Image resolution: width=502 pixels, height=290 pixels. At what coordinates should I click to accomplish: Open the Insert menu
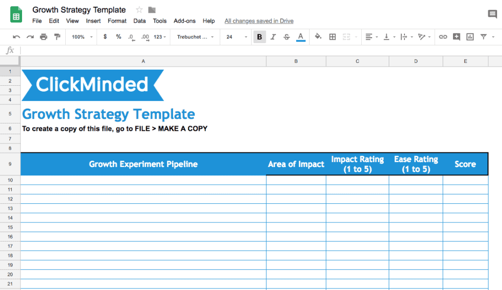(93, 21)
